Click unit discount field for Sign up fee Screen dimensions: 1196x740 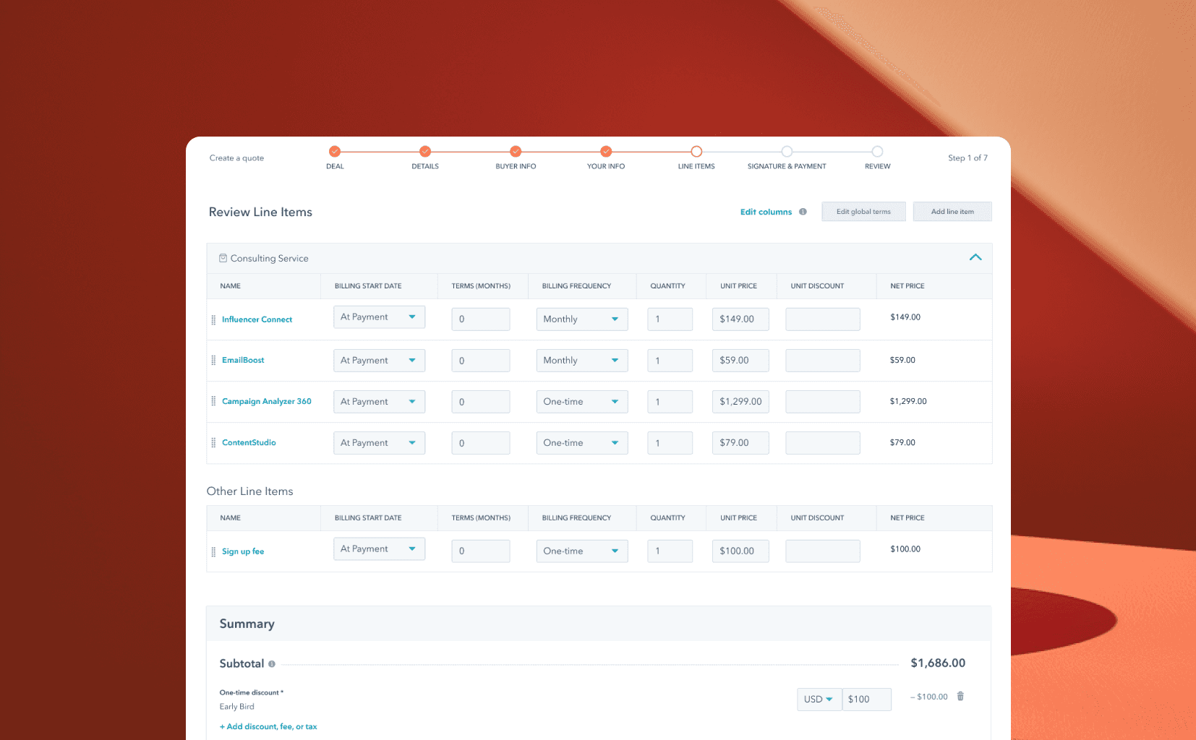pos(823,551)
